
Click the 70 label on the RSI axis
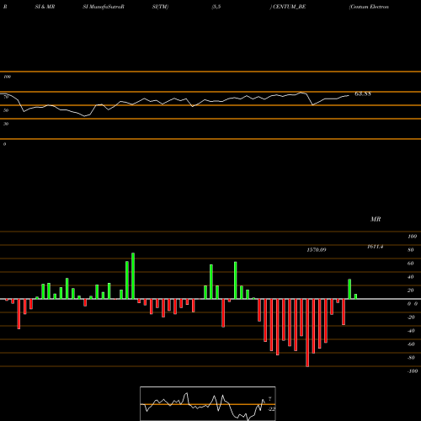pyautogui.click(x=6, y=97)
